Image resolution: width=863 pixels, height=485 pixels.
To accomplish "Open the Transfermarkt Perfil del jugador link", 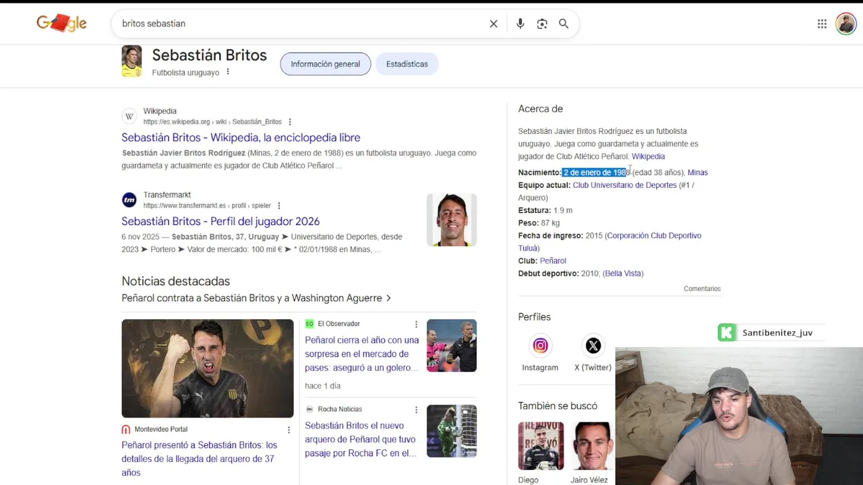I will click(220, 221).
